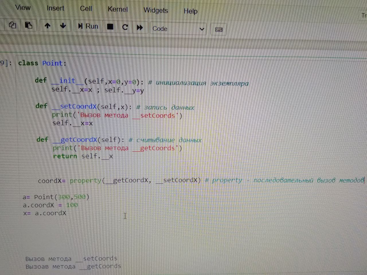Image resolution: width=367 pixels, height=275 pixels.
Task: Click output line 'Вызов метода __setCoords'
Action: [71, 259]
